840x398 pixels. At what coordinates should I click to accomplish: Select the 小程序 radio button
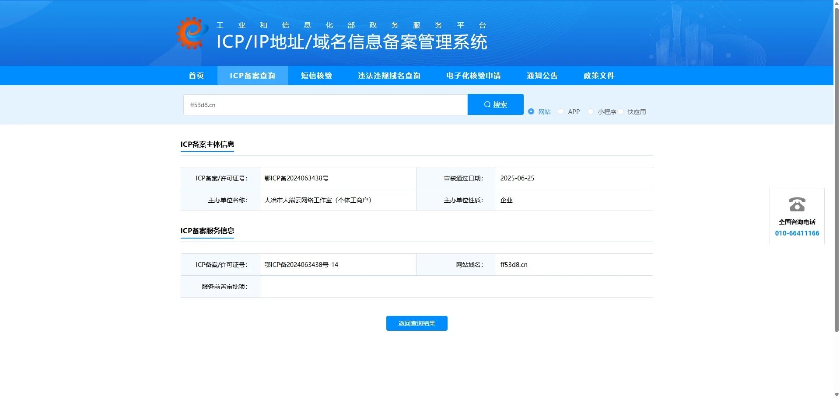tap(591, 111)
